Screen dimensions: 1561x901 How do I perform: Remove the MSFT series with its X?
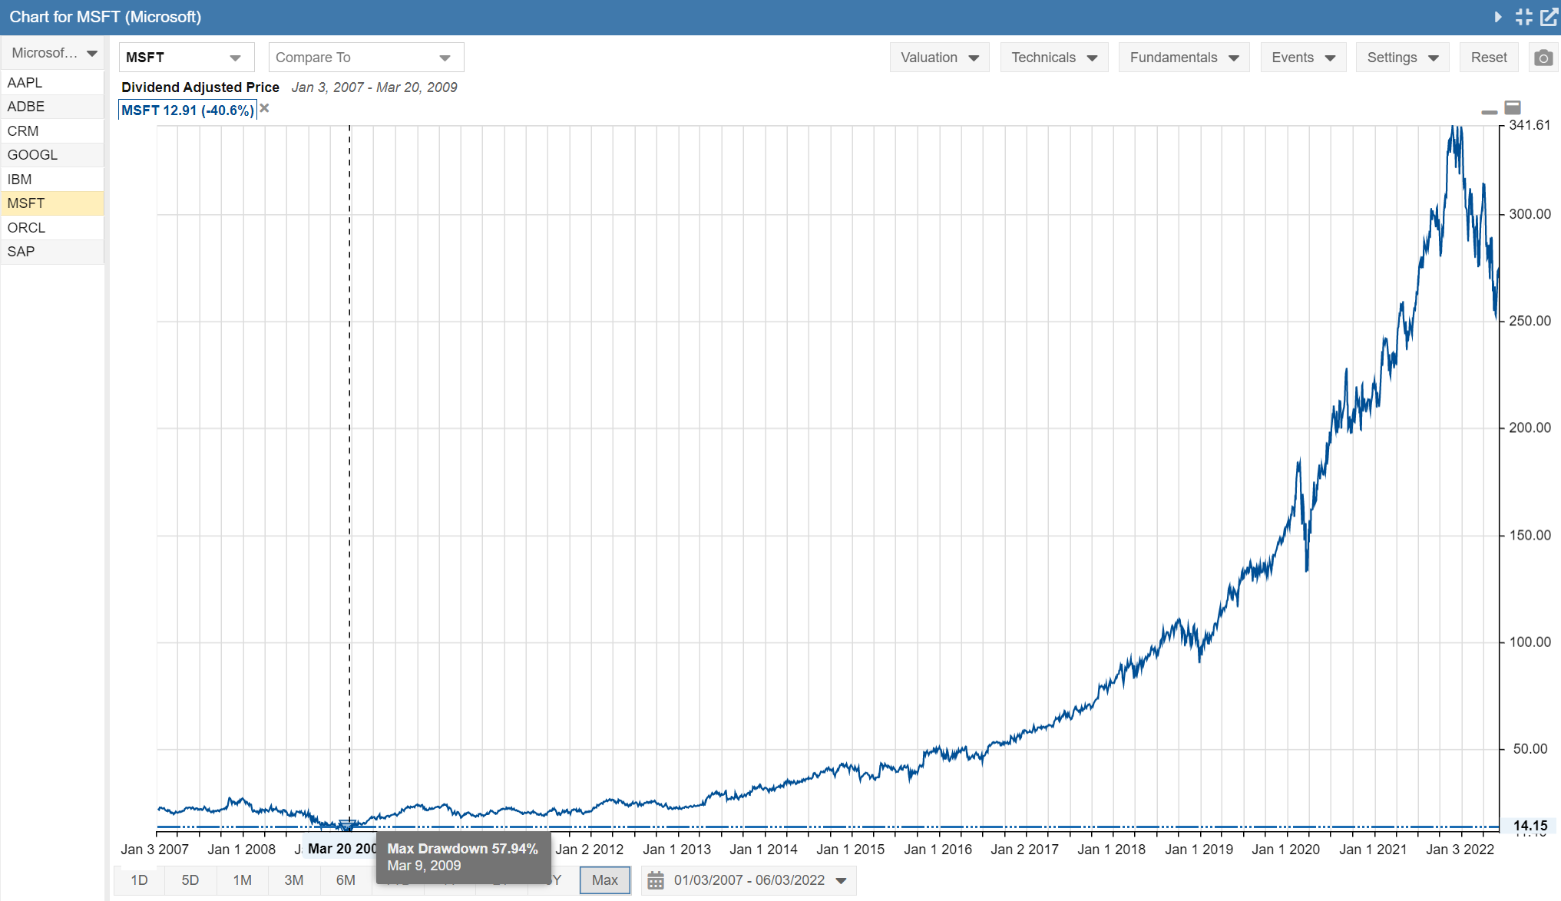264,108
